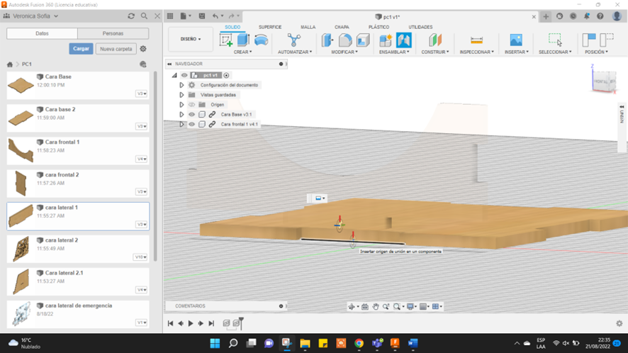
Task: Switch to the PLÁSTICO tab
Action: (379, 27)
